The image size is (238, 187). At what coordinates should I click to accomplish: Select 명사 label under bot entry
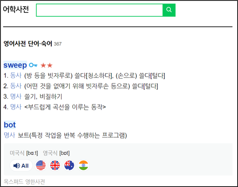coord(10,135)
